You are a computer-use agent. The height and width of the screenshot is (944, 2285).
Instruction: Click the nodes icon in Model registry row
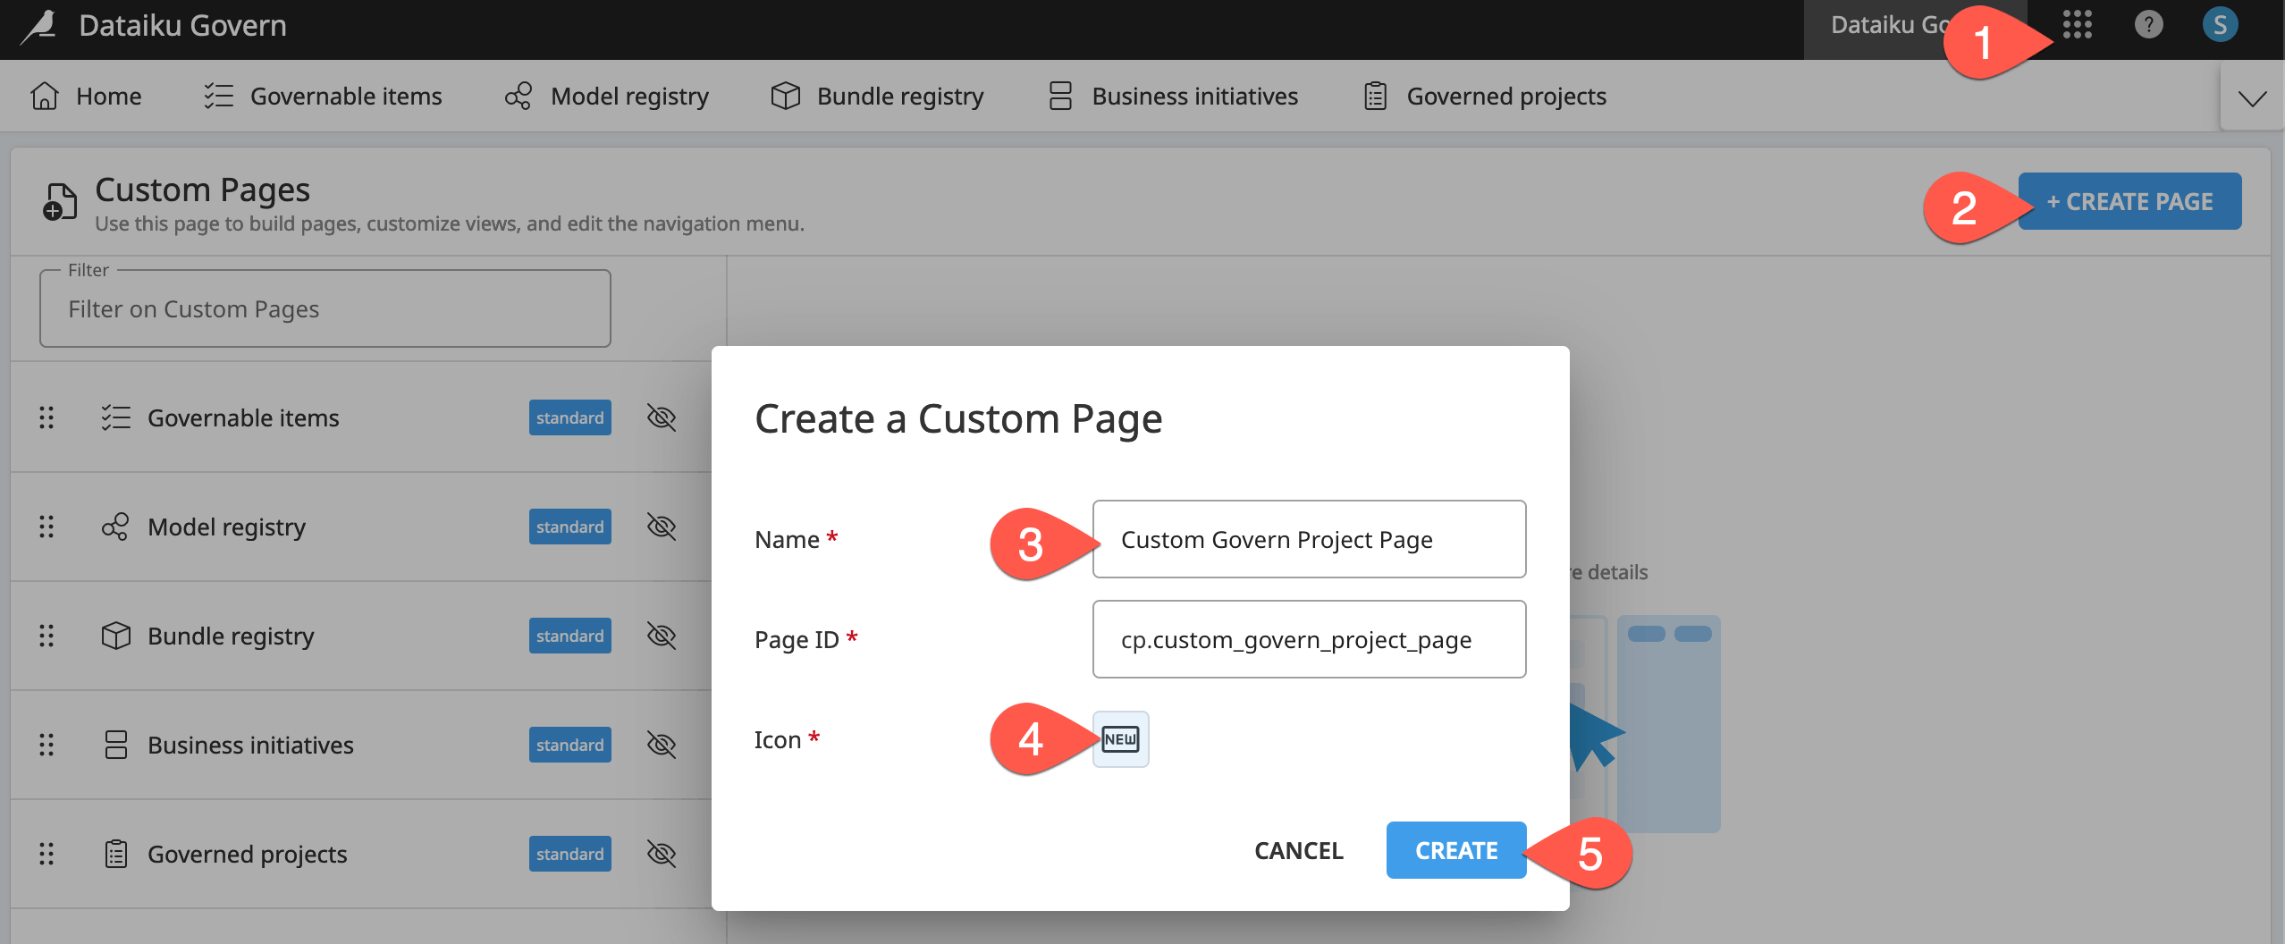click(115, 527)
